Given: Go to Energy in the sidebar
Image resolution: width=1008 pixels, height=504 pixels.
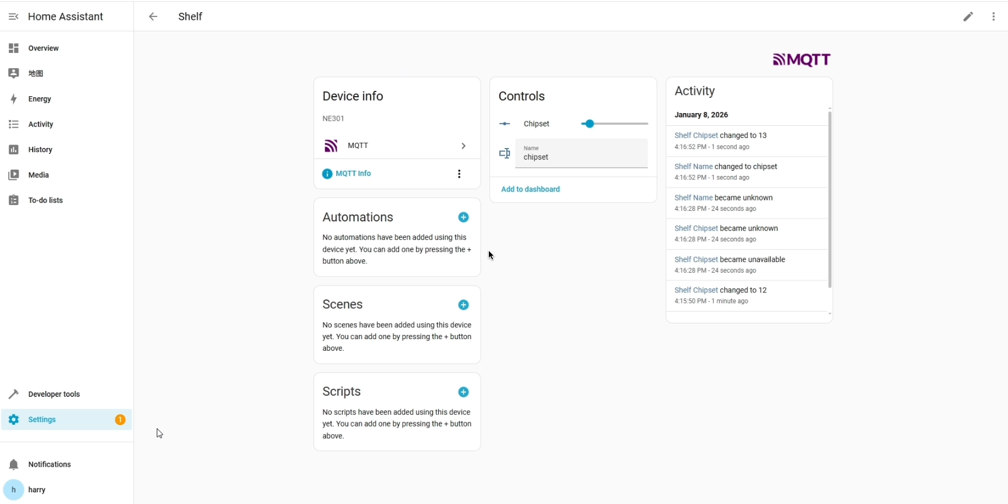Looking at the screenshot, I should pos(40,99).
